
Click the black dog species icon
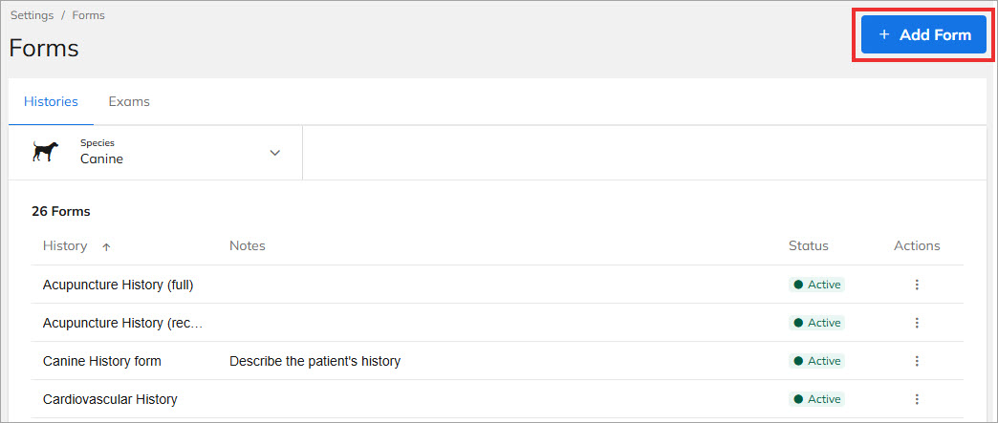point(45,152)
